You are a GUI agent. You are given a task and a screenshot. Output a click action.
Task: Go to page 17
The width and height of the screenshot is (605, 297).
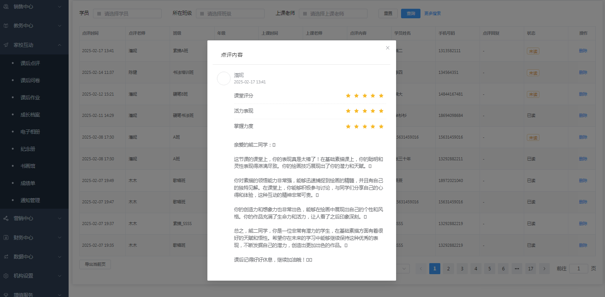(x=531, y=268)
